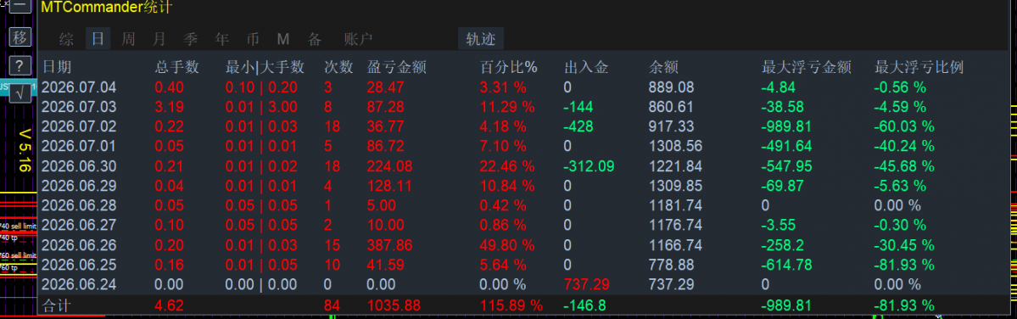Click the √ checkmark button
Viewport: 1017px width, 319px height.
20,93
